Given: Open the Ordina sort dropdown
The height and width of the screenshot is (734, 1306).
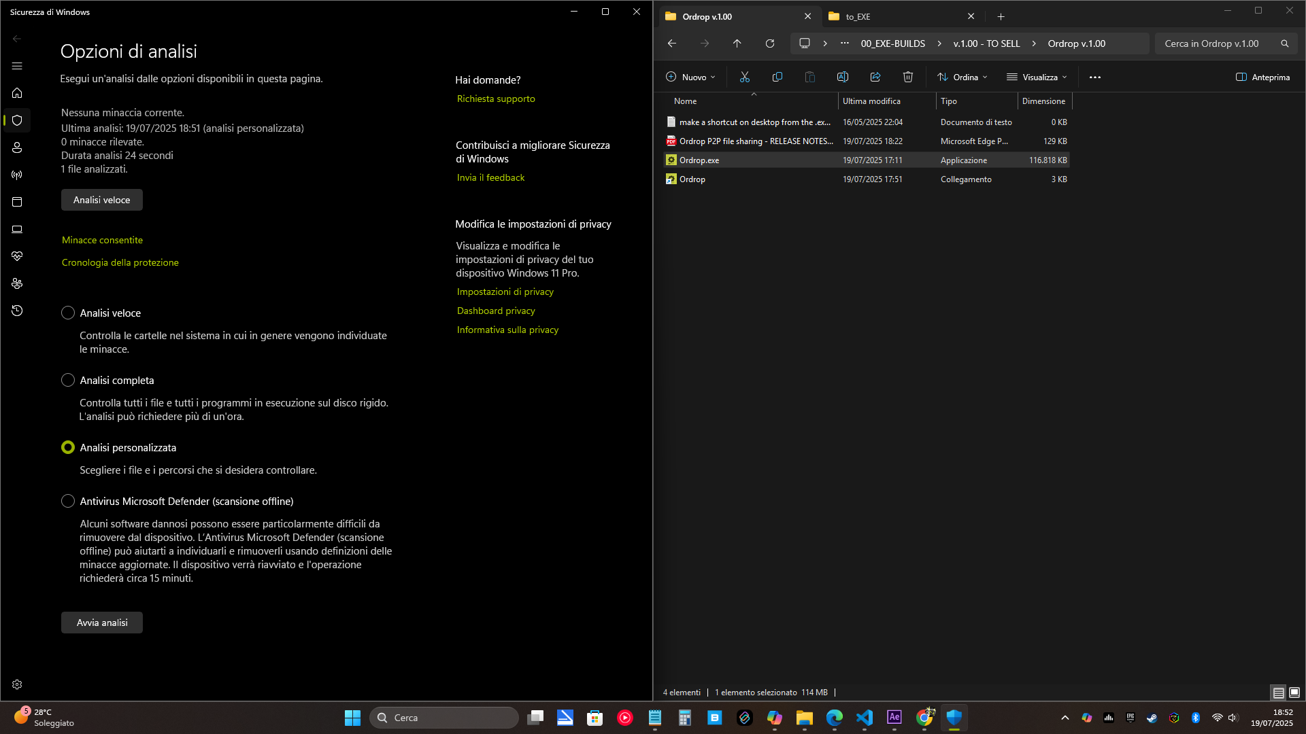Looking at the screenshot, I should click(962, 77).
